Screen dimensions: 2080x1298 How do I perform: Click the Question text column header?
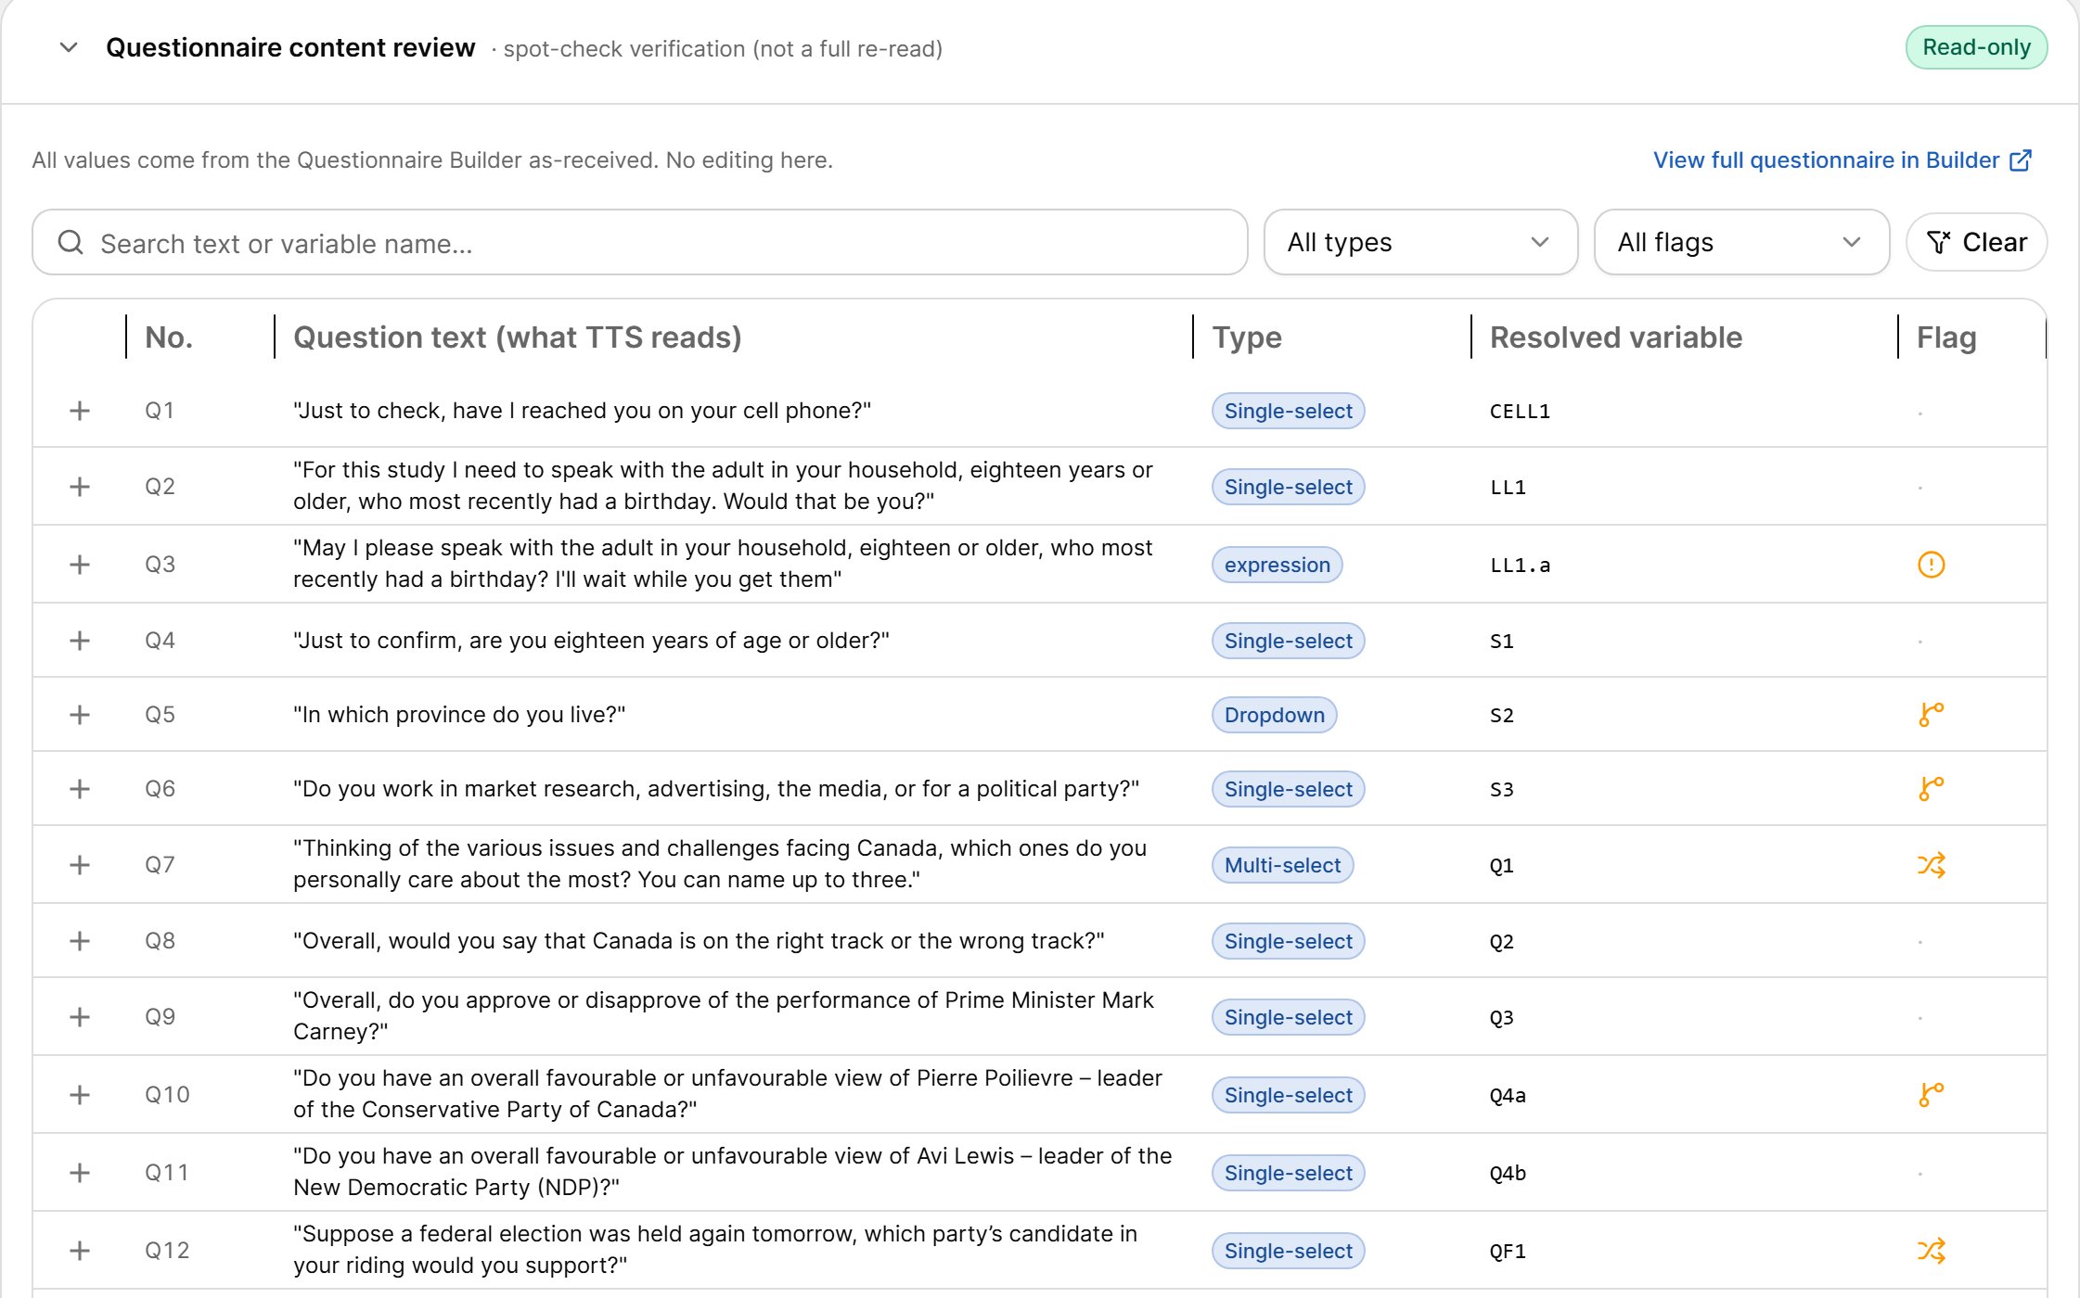pos(517,337)
